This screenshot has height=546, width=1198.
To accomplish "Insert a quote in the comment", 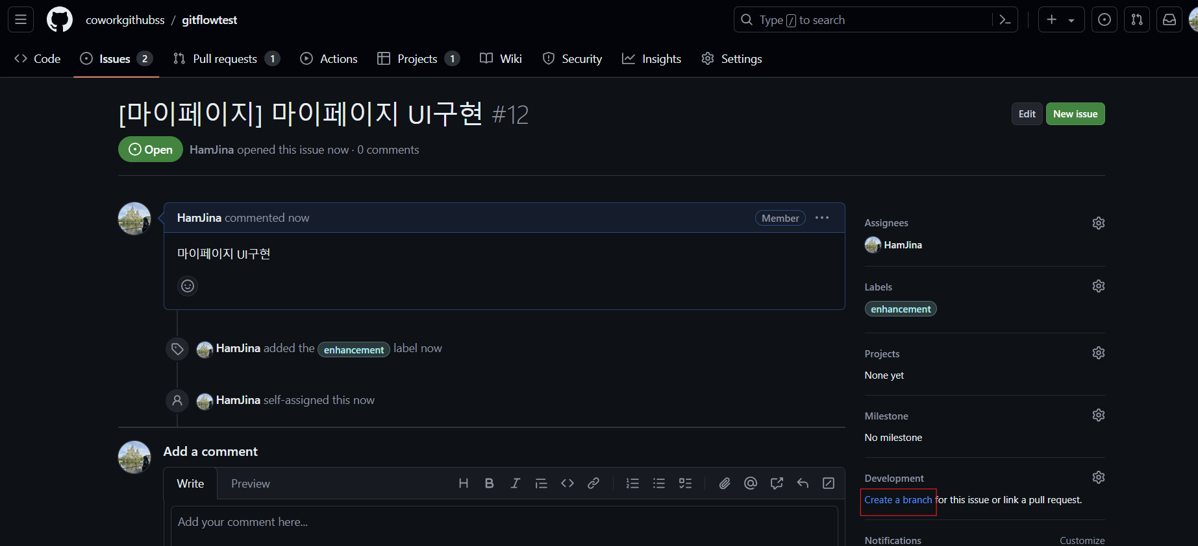I will [542, 483].
